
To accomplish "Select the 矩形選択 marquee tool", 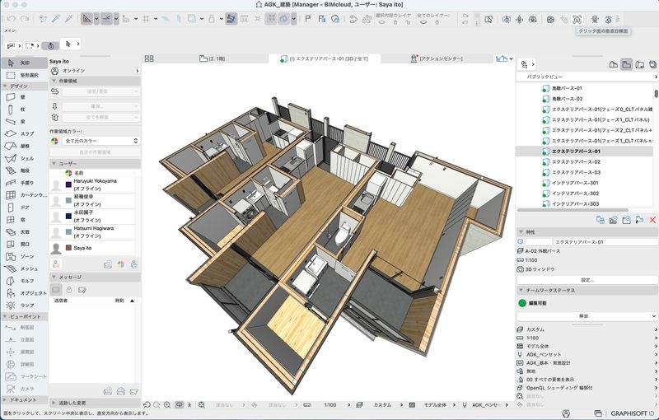I will click(x=24, y=75).
